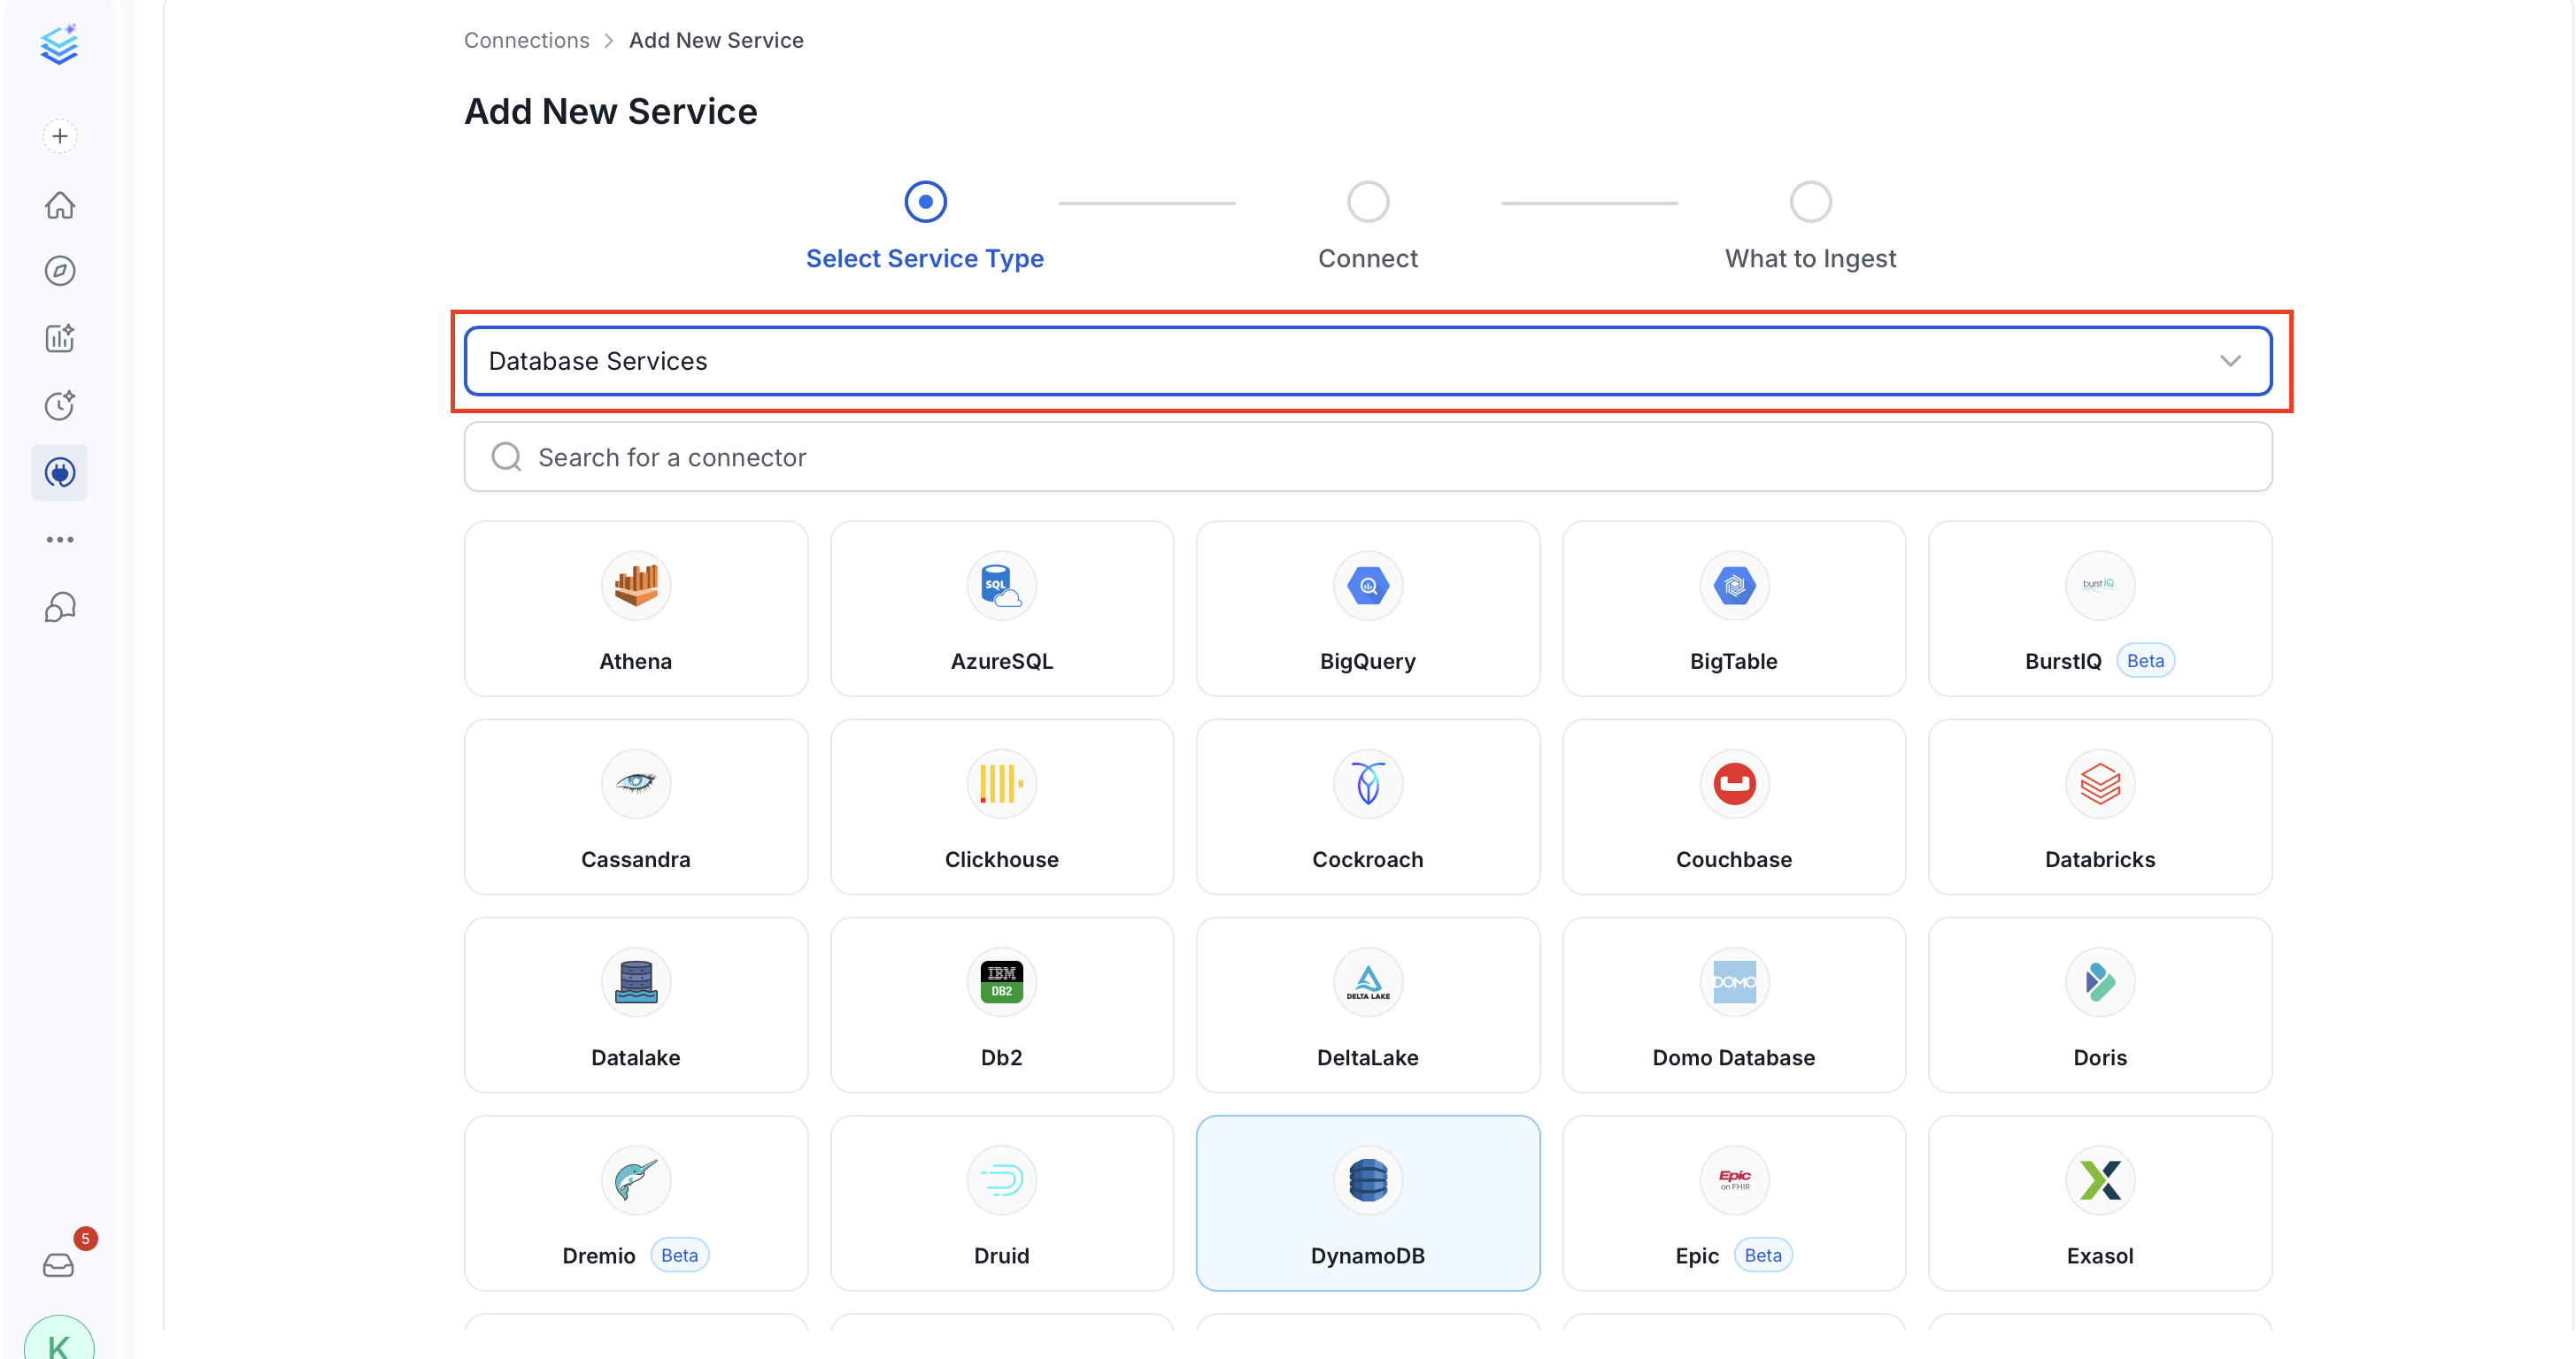The width and height of the screenshot is (2576, 1359).
Task: Click the What to Ingest step circle
Action: 1810,202
